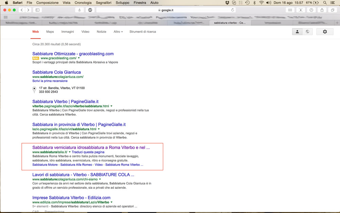Switch to global results globe icon

point(307,32)
